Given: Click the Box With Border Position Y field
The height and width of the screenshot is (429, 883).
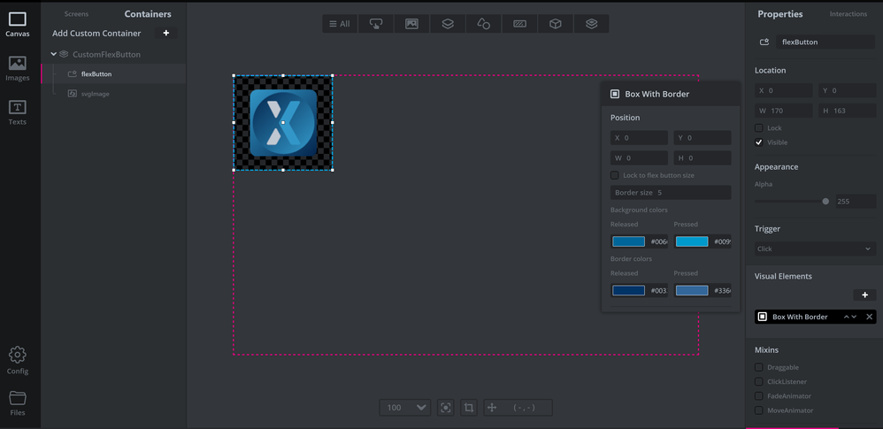Looking at the screenshot, I should [703, 138].
